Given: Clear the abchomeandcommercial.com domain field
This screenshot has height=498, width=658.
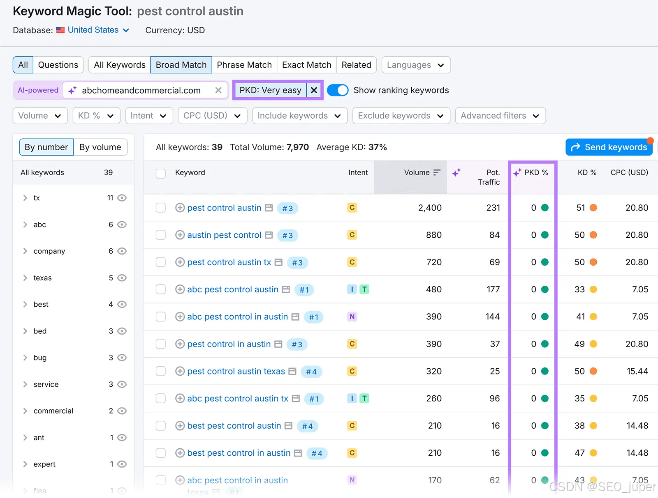Looking at the screenshot, I should (x=218, y=90).
